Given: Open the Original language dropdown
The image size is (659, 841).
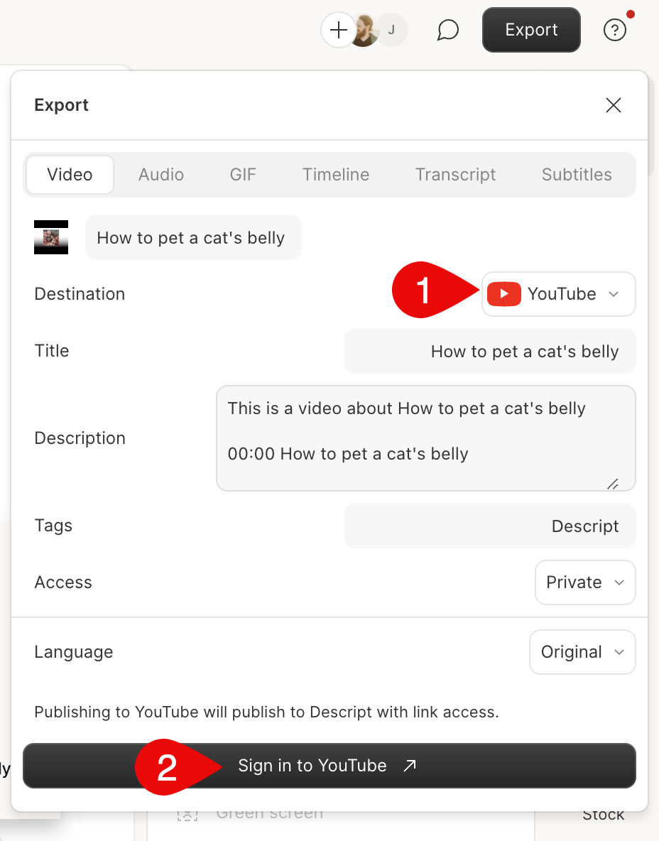Looking at the screenshot, I should pyautogui.click(x=582, y=652).
